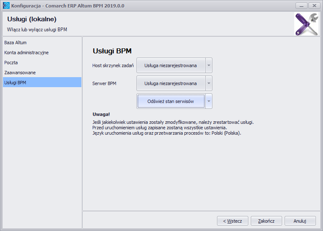323x231 pixels.
Task: Expand dropdown arrow next to Odśwież stan serwisów
Action: (209, 101)
